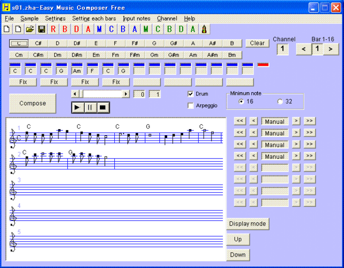Click the red D toolbar icon
Image resolution: width=344 pixels, height=268 pixels.
click(76, 29)
